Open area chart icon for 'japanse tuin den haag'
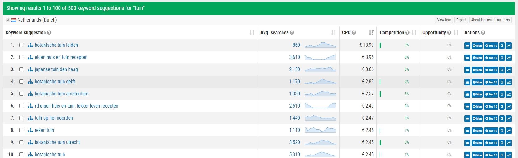The image size is (518, 158). coord(467,70)
